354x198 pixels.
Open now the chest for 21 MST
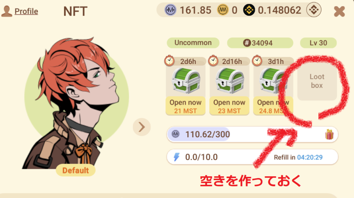186,106
